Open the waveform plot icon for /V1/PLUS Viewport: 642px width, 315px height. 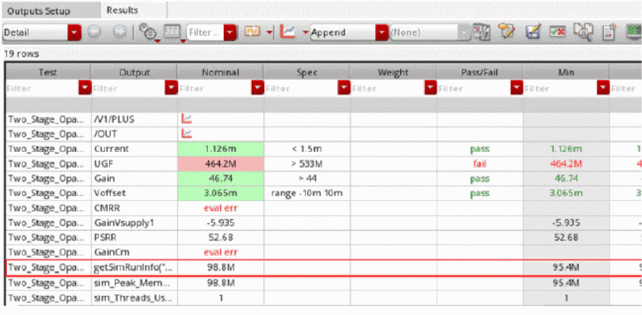point(187,118)
